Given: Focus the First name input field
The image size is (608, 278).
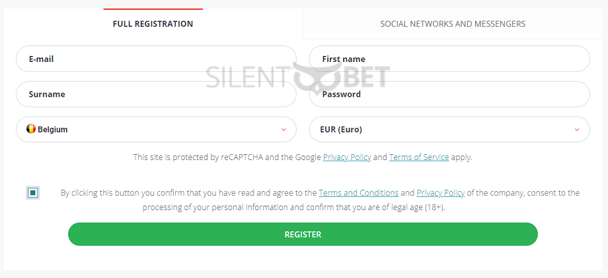Looking at the screenshot, I should click(x=449, y=59).
